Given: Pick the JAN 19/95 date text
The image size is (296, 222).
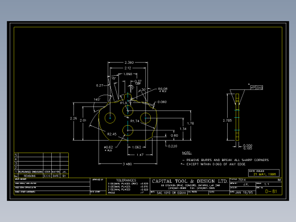Looking at the screenshot, I should [x=244, y=192].
